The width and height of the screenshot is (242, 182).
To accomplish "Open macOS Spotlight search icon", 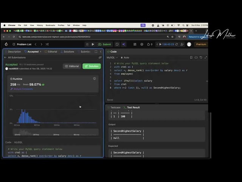I will tap(183, 25).
